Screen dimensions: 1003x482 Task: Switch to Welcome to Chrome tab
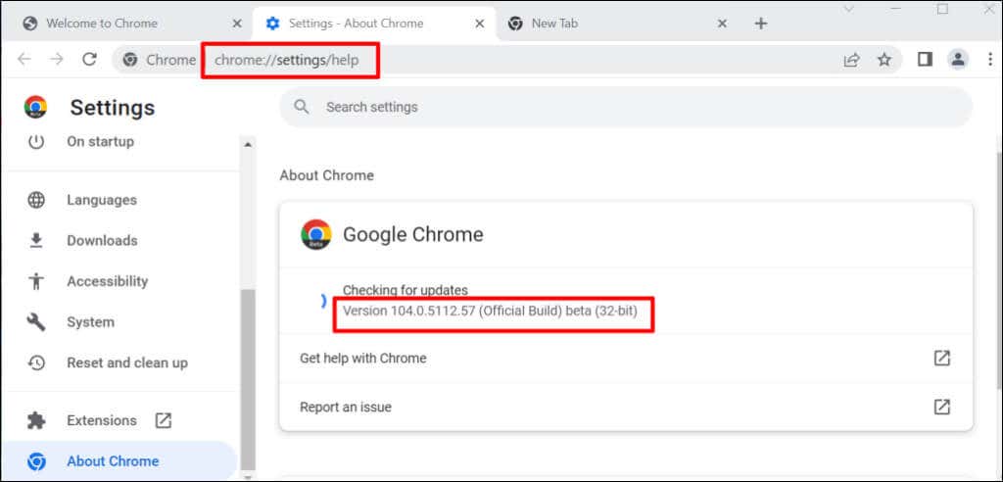pos(116,24)
